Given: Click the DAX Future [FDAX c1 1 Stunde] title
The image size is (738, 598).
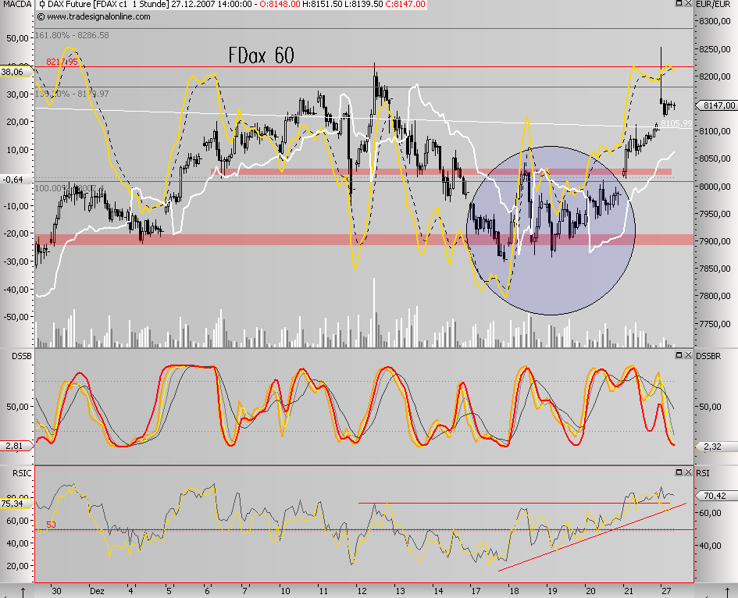Looking at the screenshot, I should 108,4.
